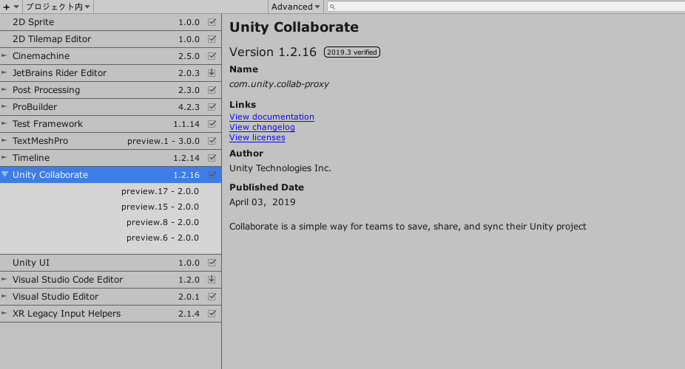Click TextMeshPro version preview.1 - 3.0.0

[163, 141]
